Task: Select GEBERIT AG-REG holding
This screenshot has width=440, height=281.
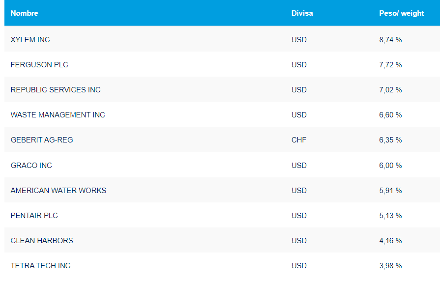Action: [x=42, y=140]
